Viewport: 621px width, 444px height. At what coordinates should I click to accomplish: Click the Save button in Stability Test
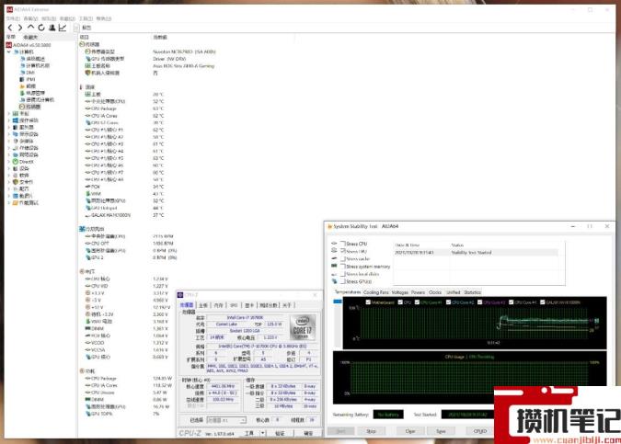coord(441,431)
